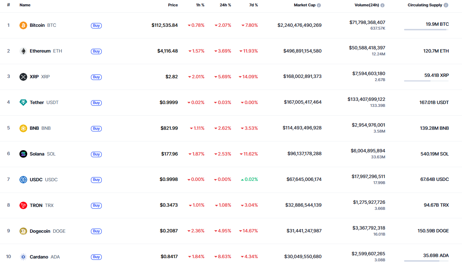Click XRP circulating supply progress bar
Viewport: 462px width, 268px height.
[426, 81]
